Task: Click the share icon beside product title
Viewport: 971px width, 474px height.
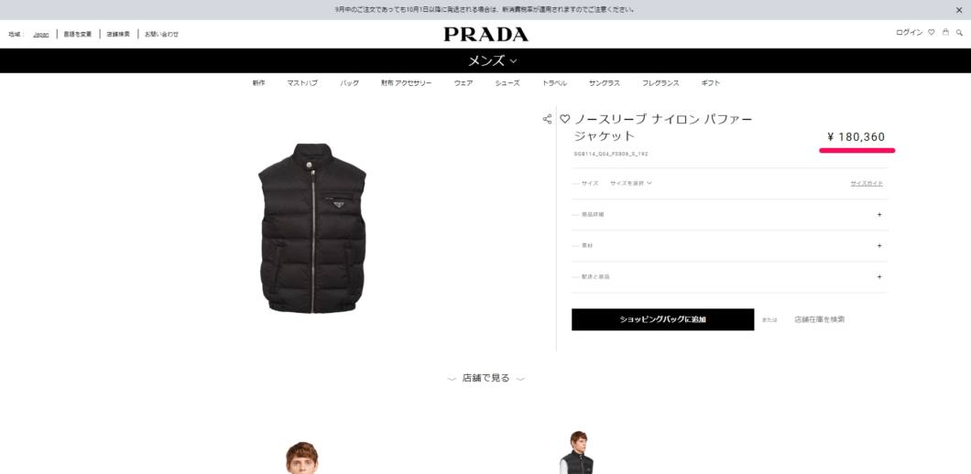Action: pyautogui.click(x=547, y=120)
